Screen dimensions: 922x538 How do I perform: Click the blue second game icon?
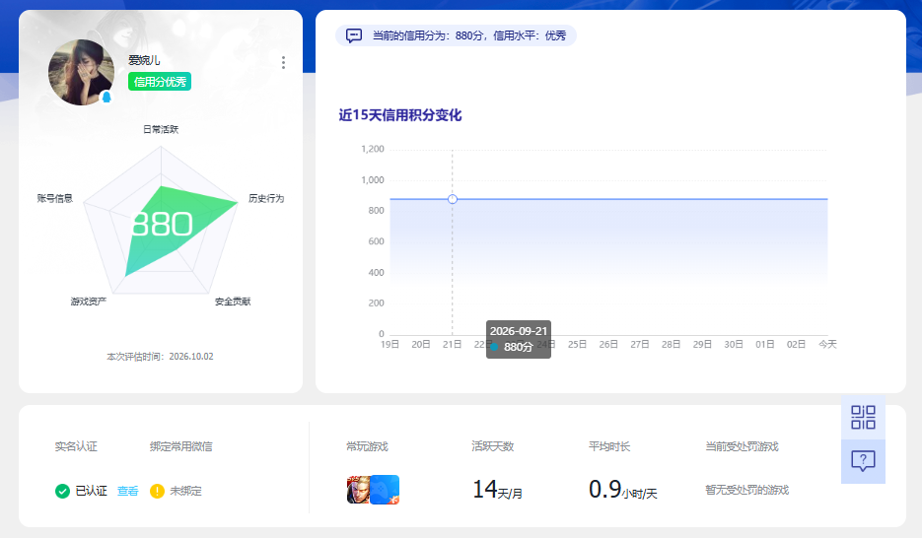pyautogui.click(x=386, y=490)
